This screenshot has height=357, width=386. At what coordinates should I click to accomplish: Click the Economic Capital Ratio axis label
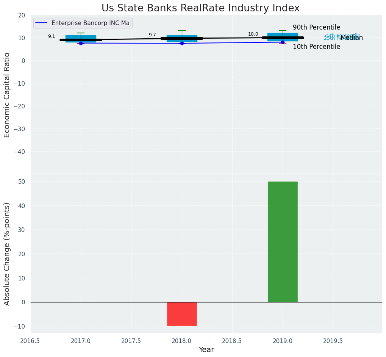pyautogui.click(x=7, y=95)
